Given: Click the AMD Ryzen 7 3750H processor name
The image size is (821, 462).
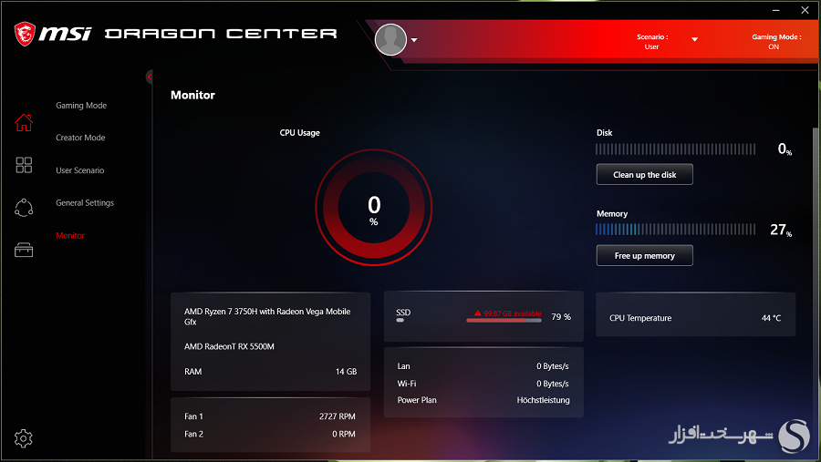Looking at the screenshot, I should click(267, 316).
